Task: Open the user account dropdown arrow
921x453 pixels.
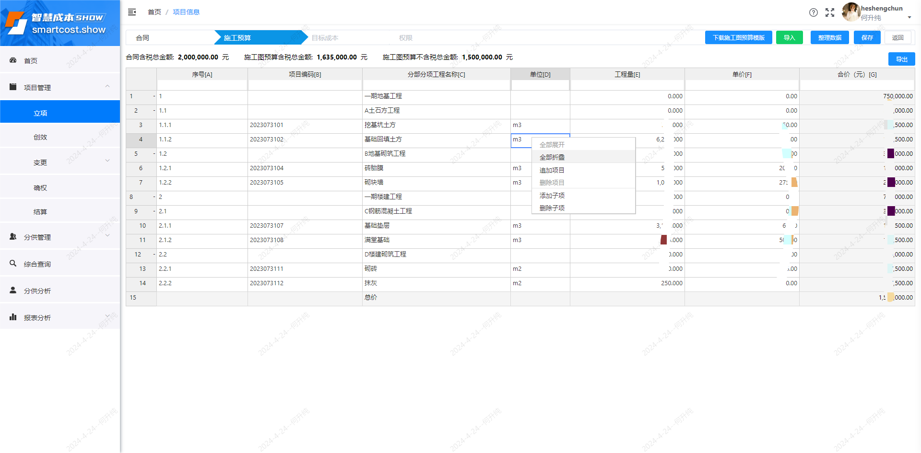Action: 909,18
